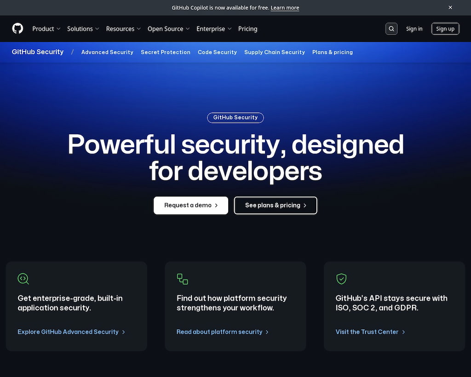Expand the Resources dropdown
Image resolution: width=471 pixels, height=377 pixels.
click(123, 29)
